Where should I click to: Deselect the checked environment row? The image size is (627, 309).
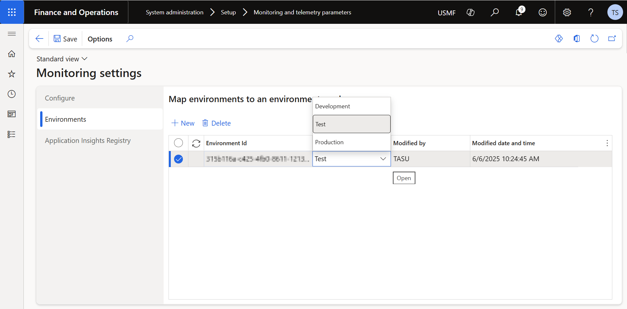[x=178, y=159]
